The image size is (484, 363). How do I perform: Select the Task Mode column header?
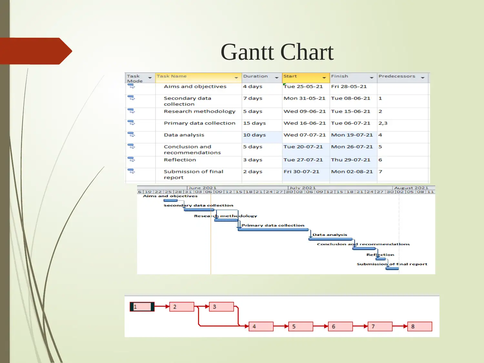pos(140,78)
